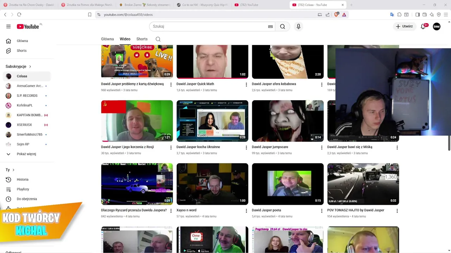Reload the page in browser toolbar
The height and width of the screenshot is (253, 451).
(x=19, y=14)
